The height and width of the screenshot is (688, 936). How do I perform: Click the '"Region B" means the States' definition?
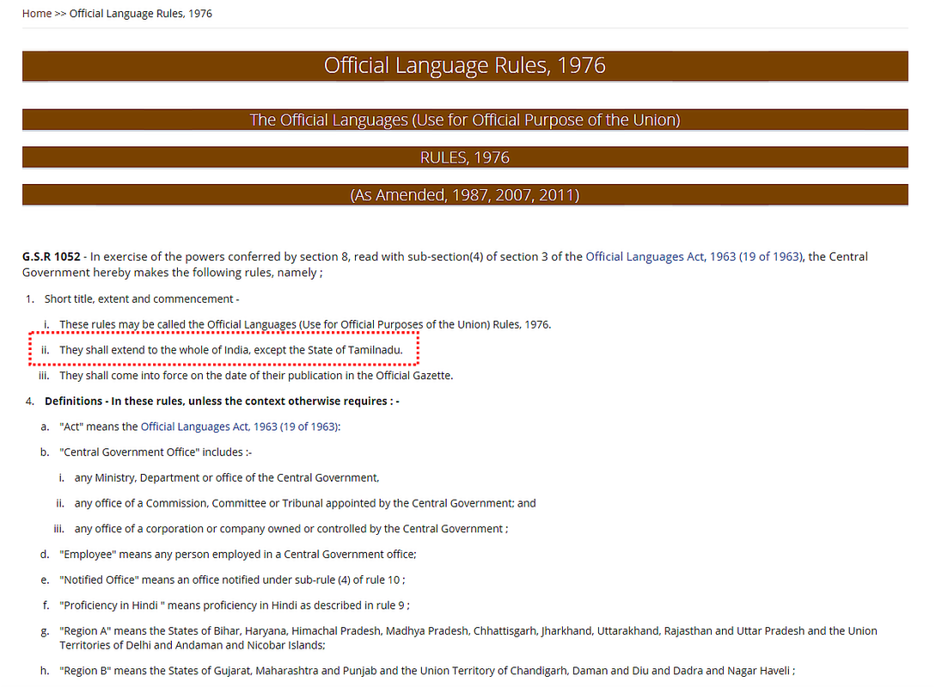[x=427, y=671]
